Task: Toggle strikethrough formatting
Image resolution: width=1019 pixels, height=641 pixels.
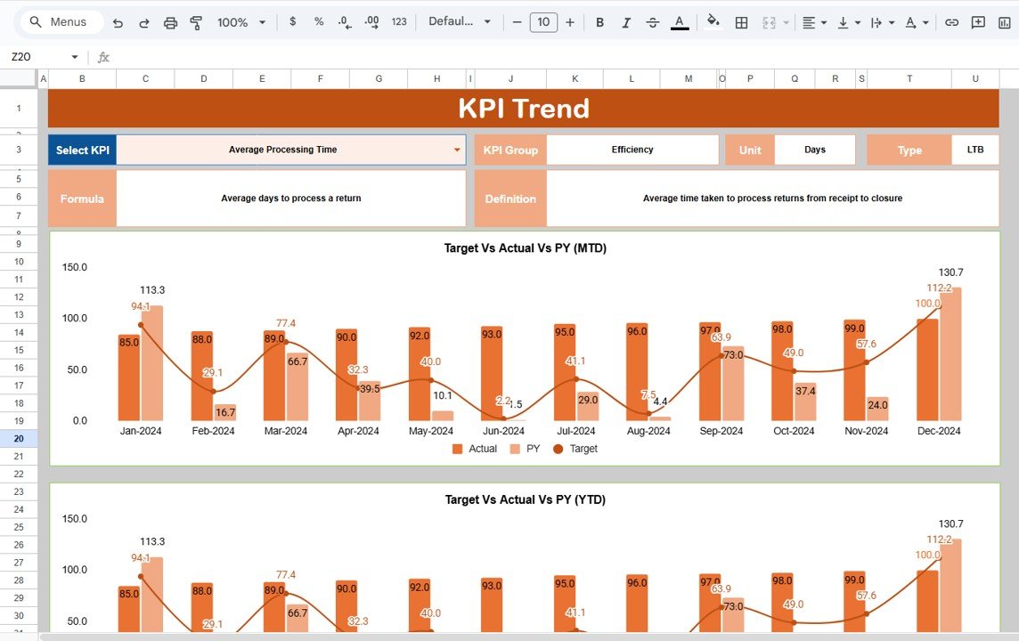Action: click(652, 22)
